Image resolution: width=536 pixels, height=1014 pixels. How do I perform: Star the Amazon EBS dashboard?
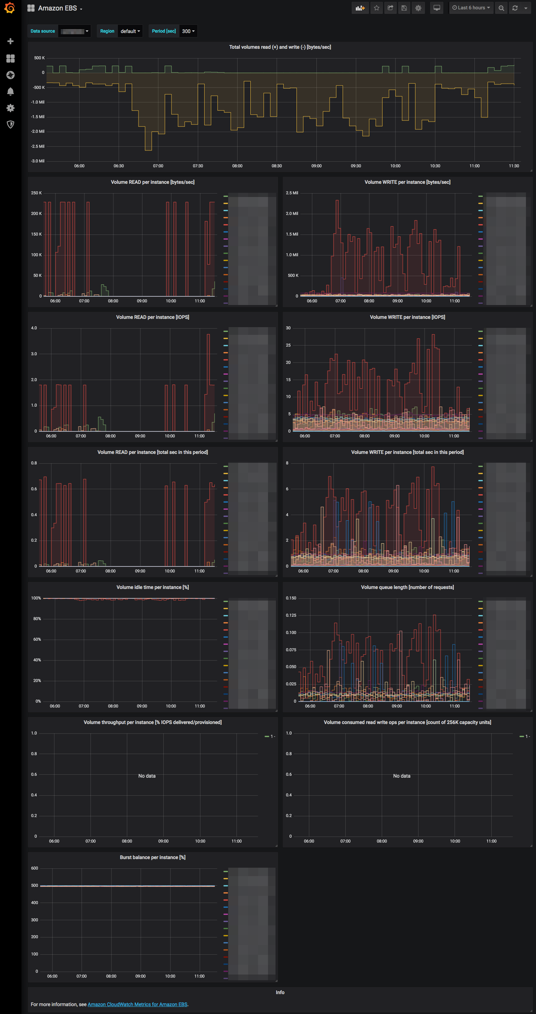click(376, 8)
